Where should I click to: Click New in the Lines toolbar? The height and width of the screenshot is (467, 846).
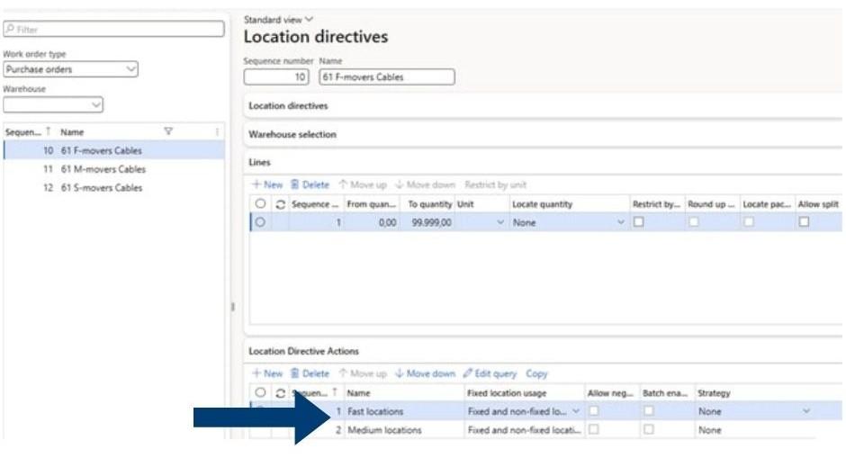point(267,184)
